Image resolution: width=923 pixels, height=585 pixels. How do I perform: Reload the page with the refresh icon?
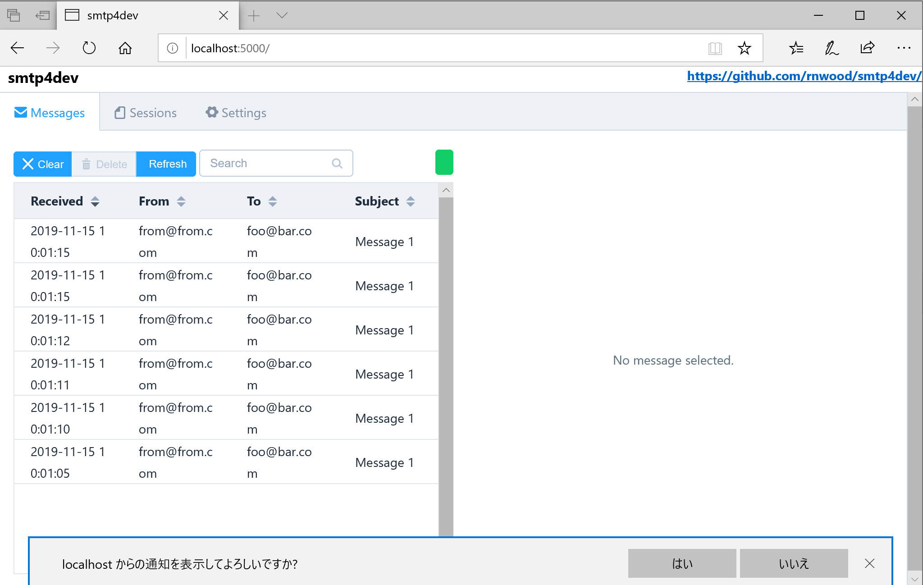coord(89,48)
